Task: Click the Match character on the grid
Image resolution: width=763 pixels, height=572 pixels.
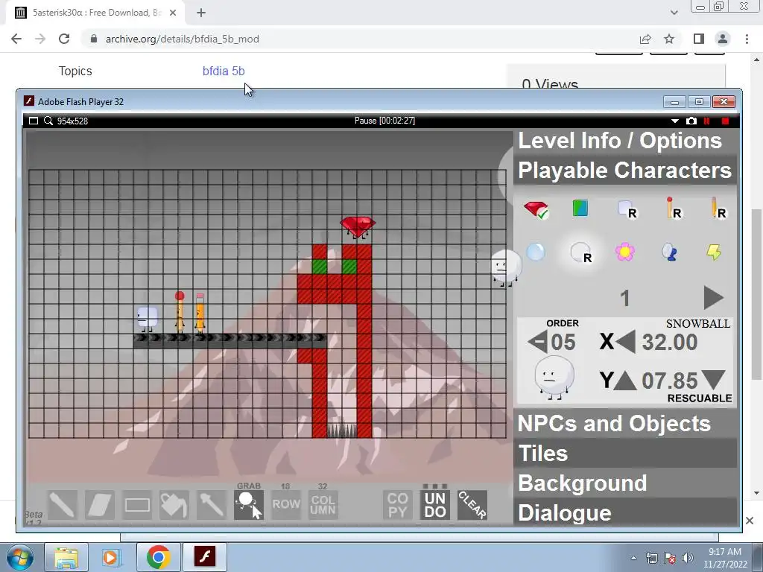Action: coord(180,312)
